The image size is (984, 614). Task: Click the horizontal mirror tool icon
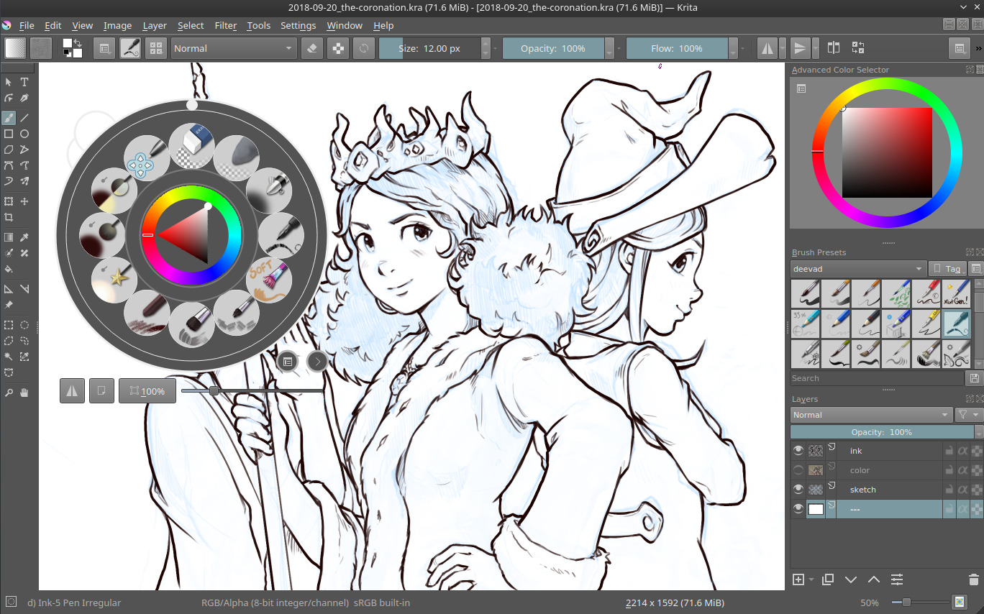click(767, 48)
